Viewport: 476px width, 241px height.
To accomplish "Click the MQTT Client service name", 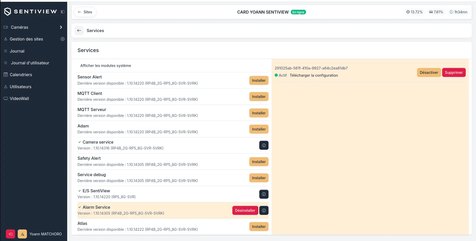I will [90, 93].
